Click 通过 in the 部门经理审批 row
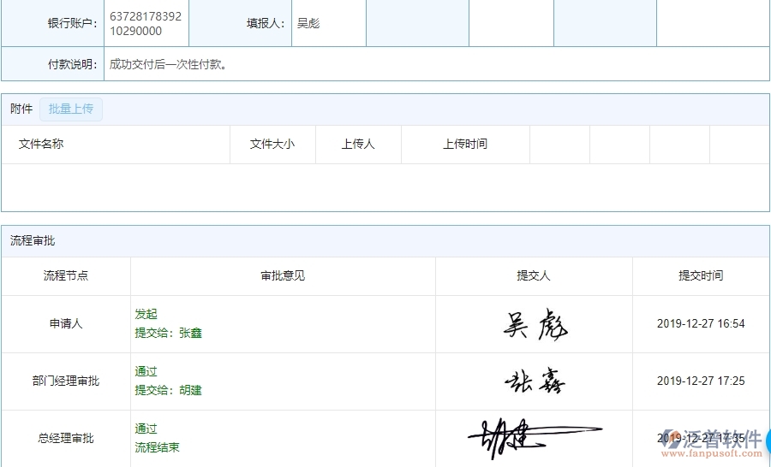This screenshot has width=771, height=467. click(x=146, y=371)
